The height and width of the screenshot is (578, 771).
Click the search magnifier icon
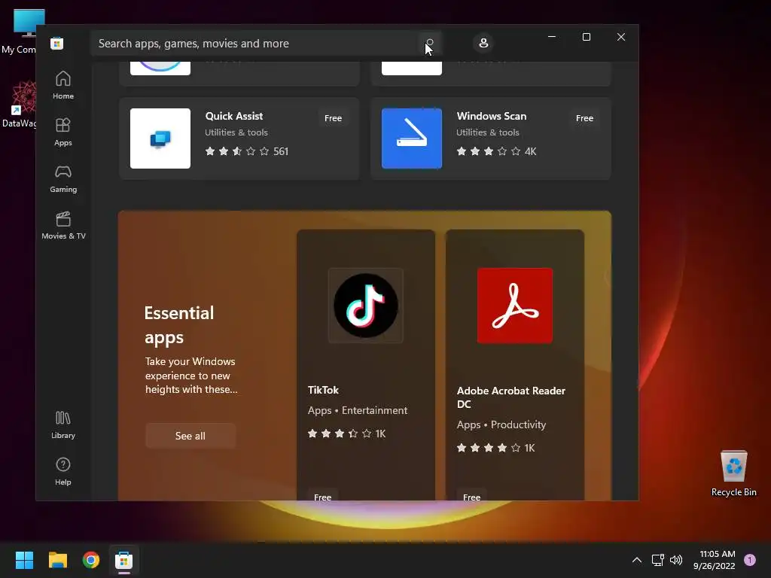[430, 43]
